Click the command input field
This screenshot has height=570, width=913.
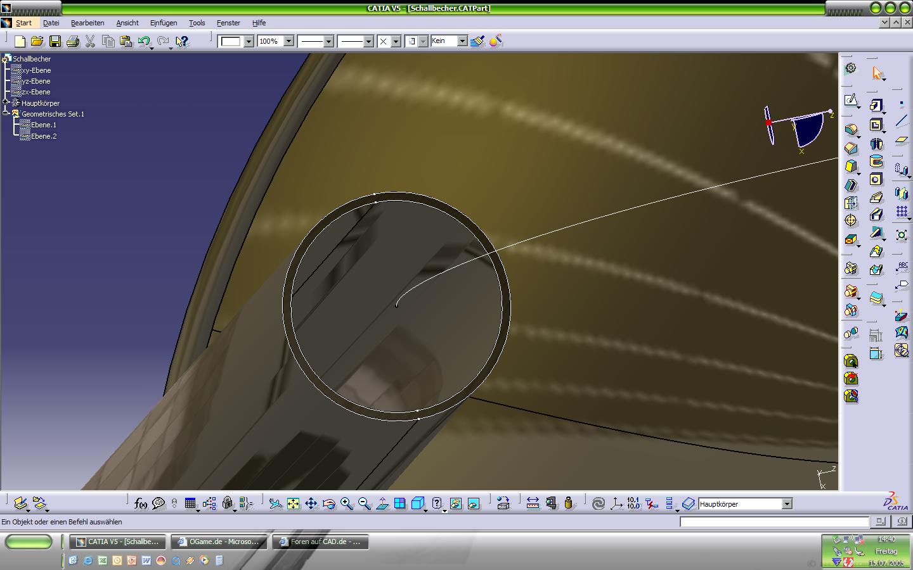click(774, 522)
